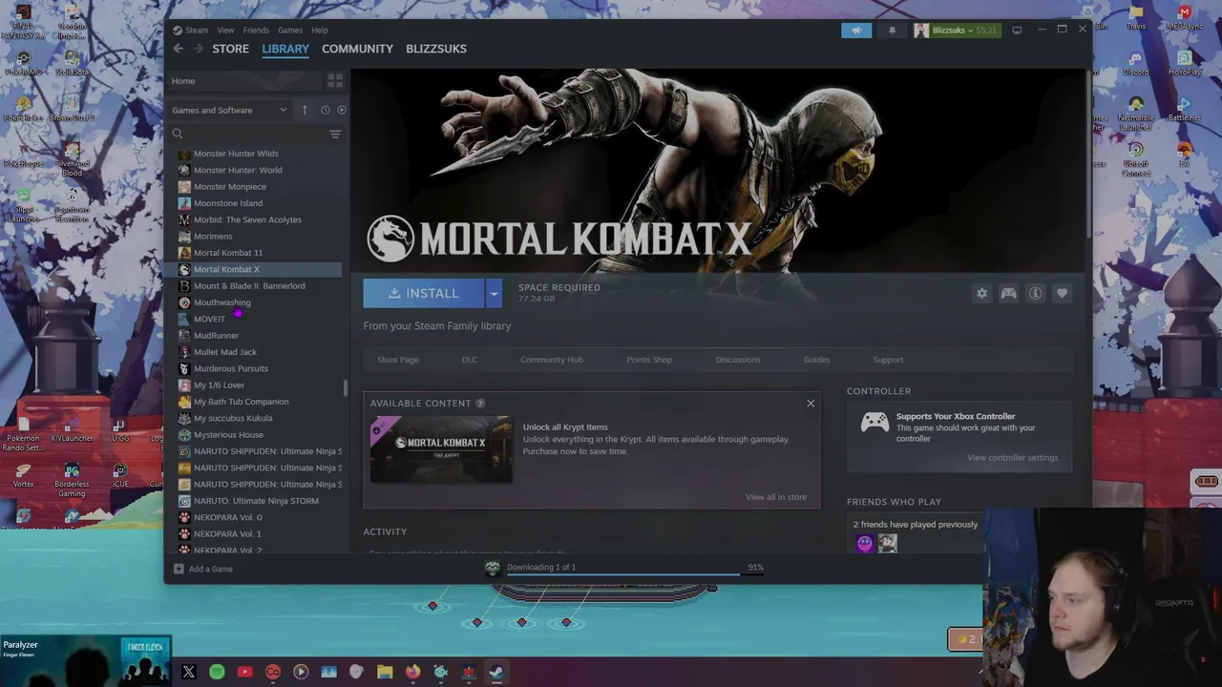Open the Steam notifications bell

pyautogui.click(x=893, y=31)
